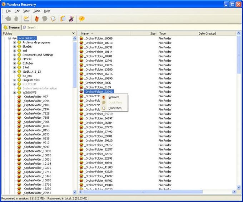The image size is (243, 202).
Task: Click folder tree scrollbar down arrow
Action: point(75,192)
